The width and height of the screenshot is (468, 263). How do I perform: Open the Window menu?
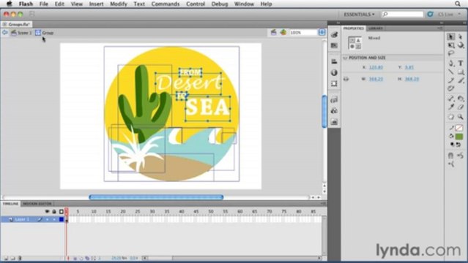tap(244, 4)
